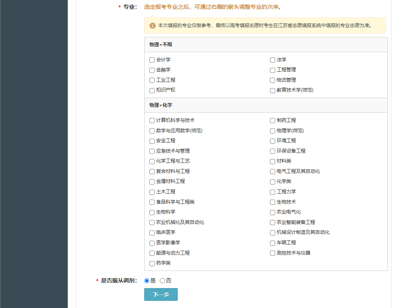Image resolution: width=399 pixels, height=308 pixels.
Task: Choose 是 for 是否服从调剂
Action: coord(147,281)
